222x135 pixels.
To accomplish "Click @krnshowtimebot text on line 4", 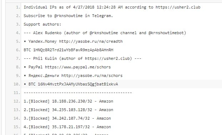I will point(166,33).
